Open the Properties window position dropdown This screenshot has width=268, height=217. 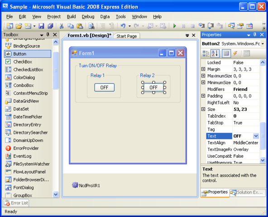point(249,35)
